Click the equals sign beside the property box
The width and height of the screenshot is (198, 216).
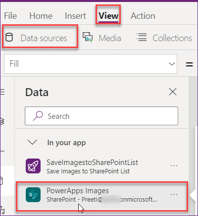pos(190,64)
